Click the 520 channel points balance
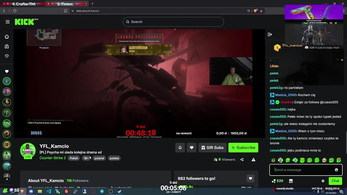Viewport: 347px width, 195px height. (277, 181)
